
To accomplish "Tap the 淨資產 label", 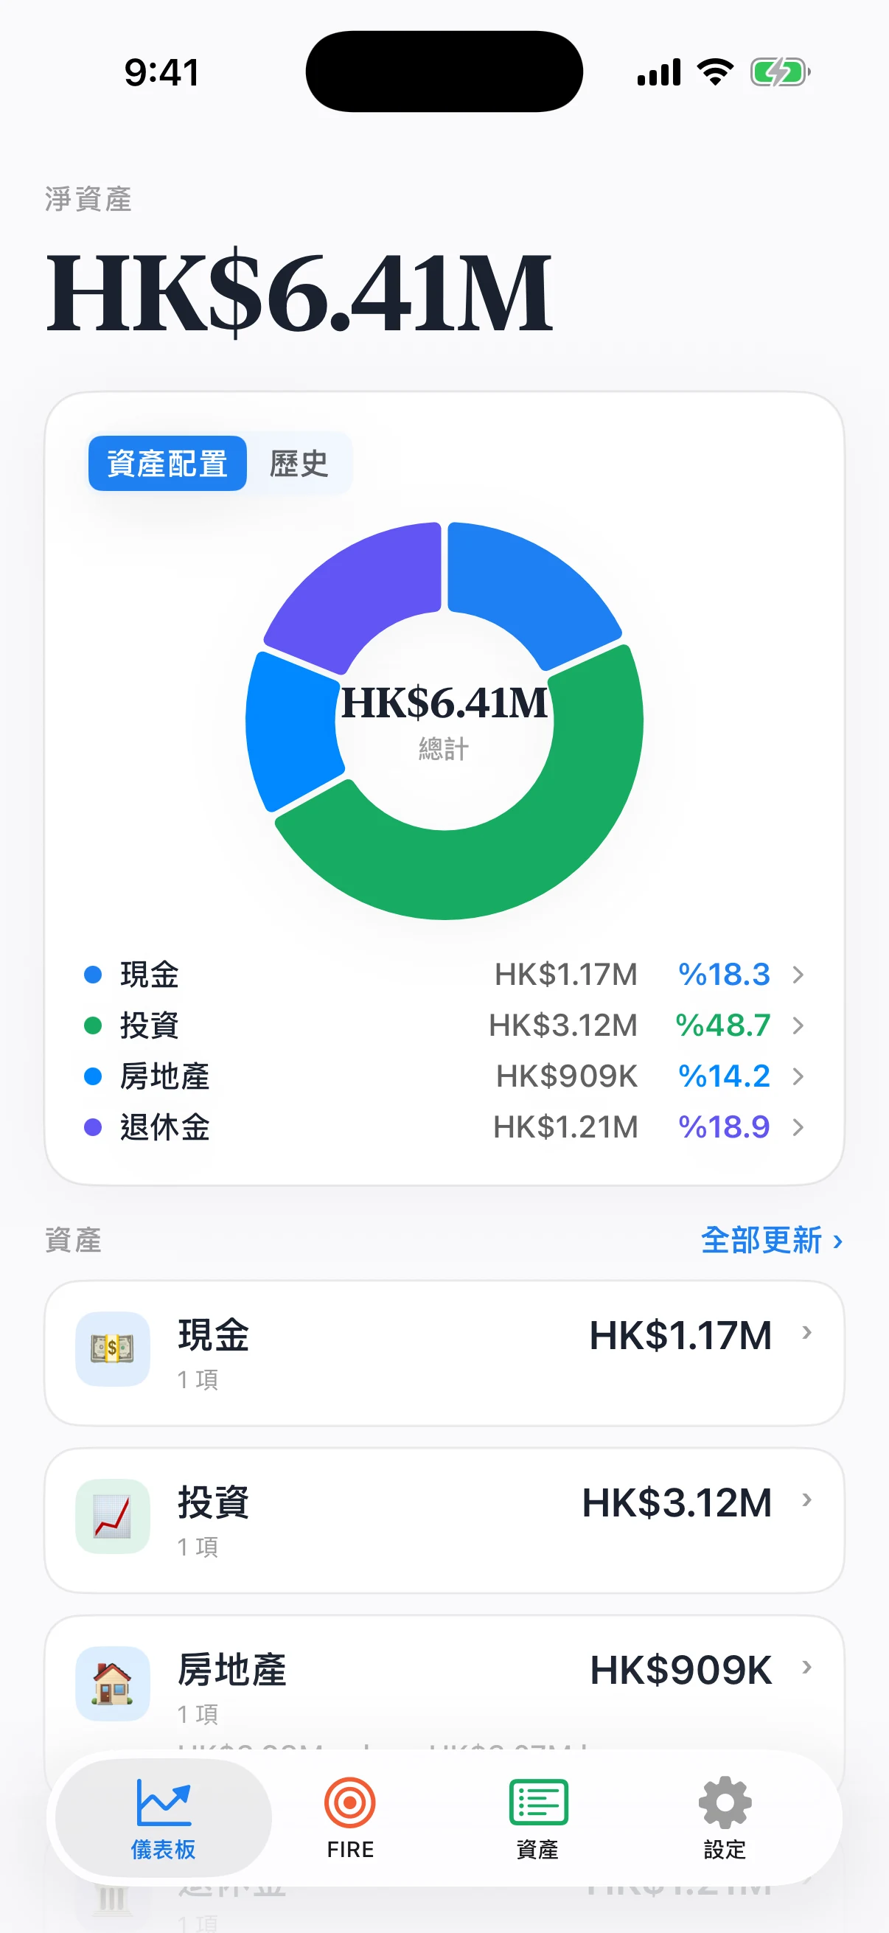I will (x=88, y=200).
